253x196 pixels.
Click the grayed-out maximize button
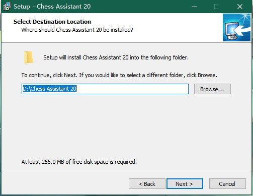coord(217,7)
